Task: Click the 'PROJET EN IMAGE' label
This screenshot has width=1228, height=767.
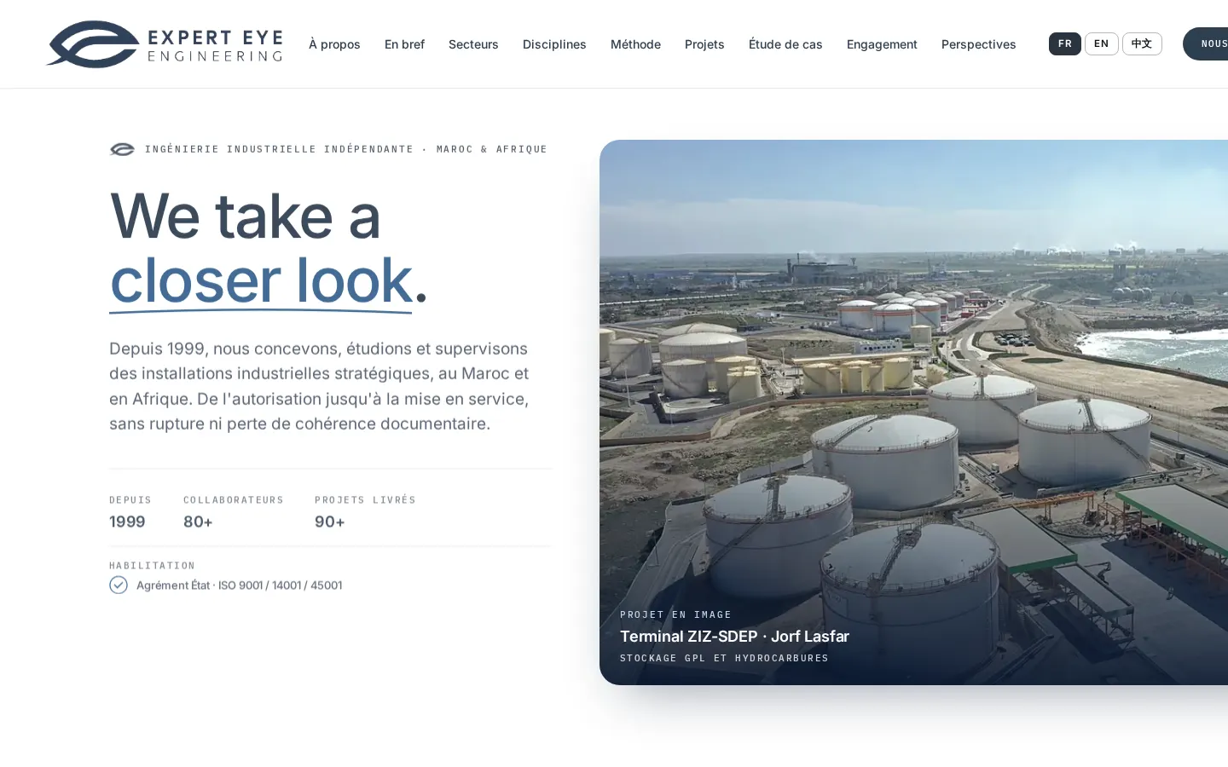Action: click(x=675, y=614)
